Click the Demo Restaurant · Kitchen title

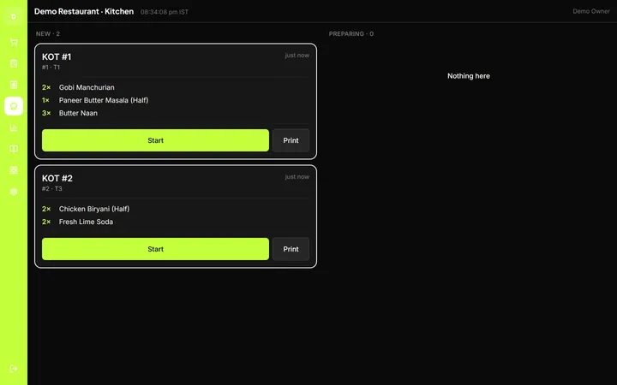pos(84,11)
